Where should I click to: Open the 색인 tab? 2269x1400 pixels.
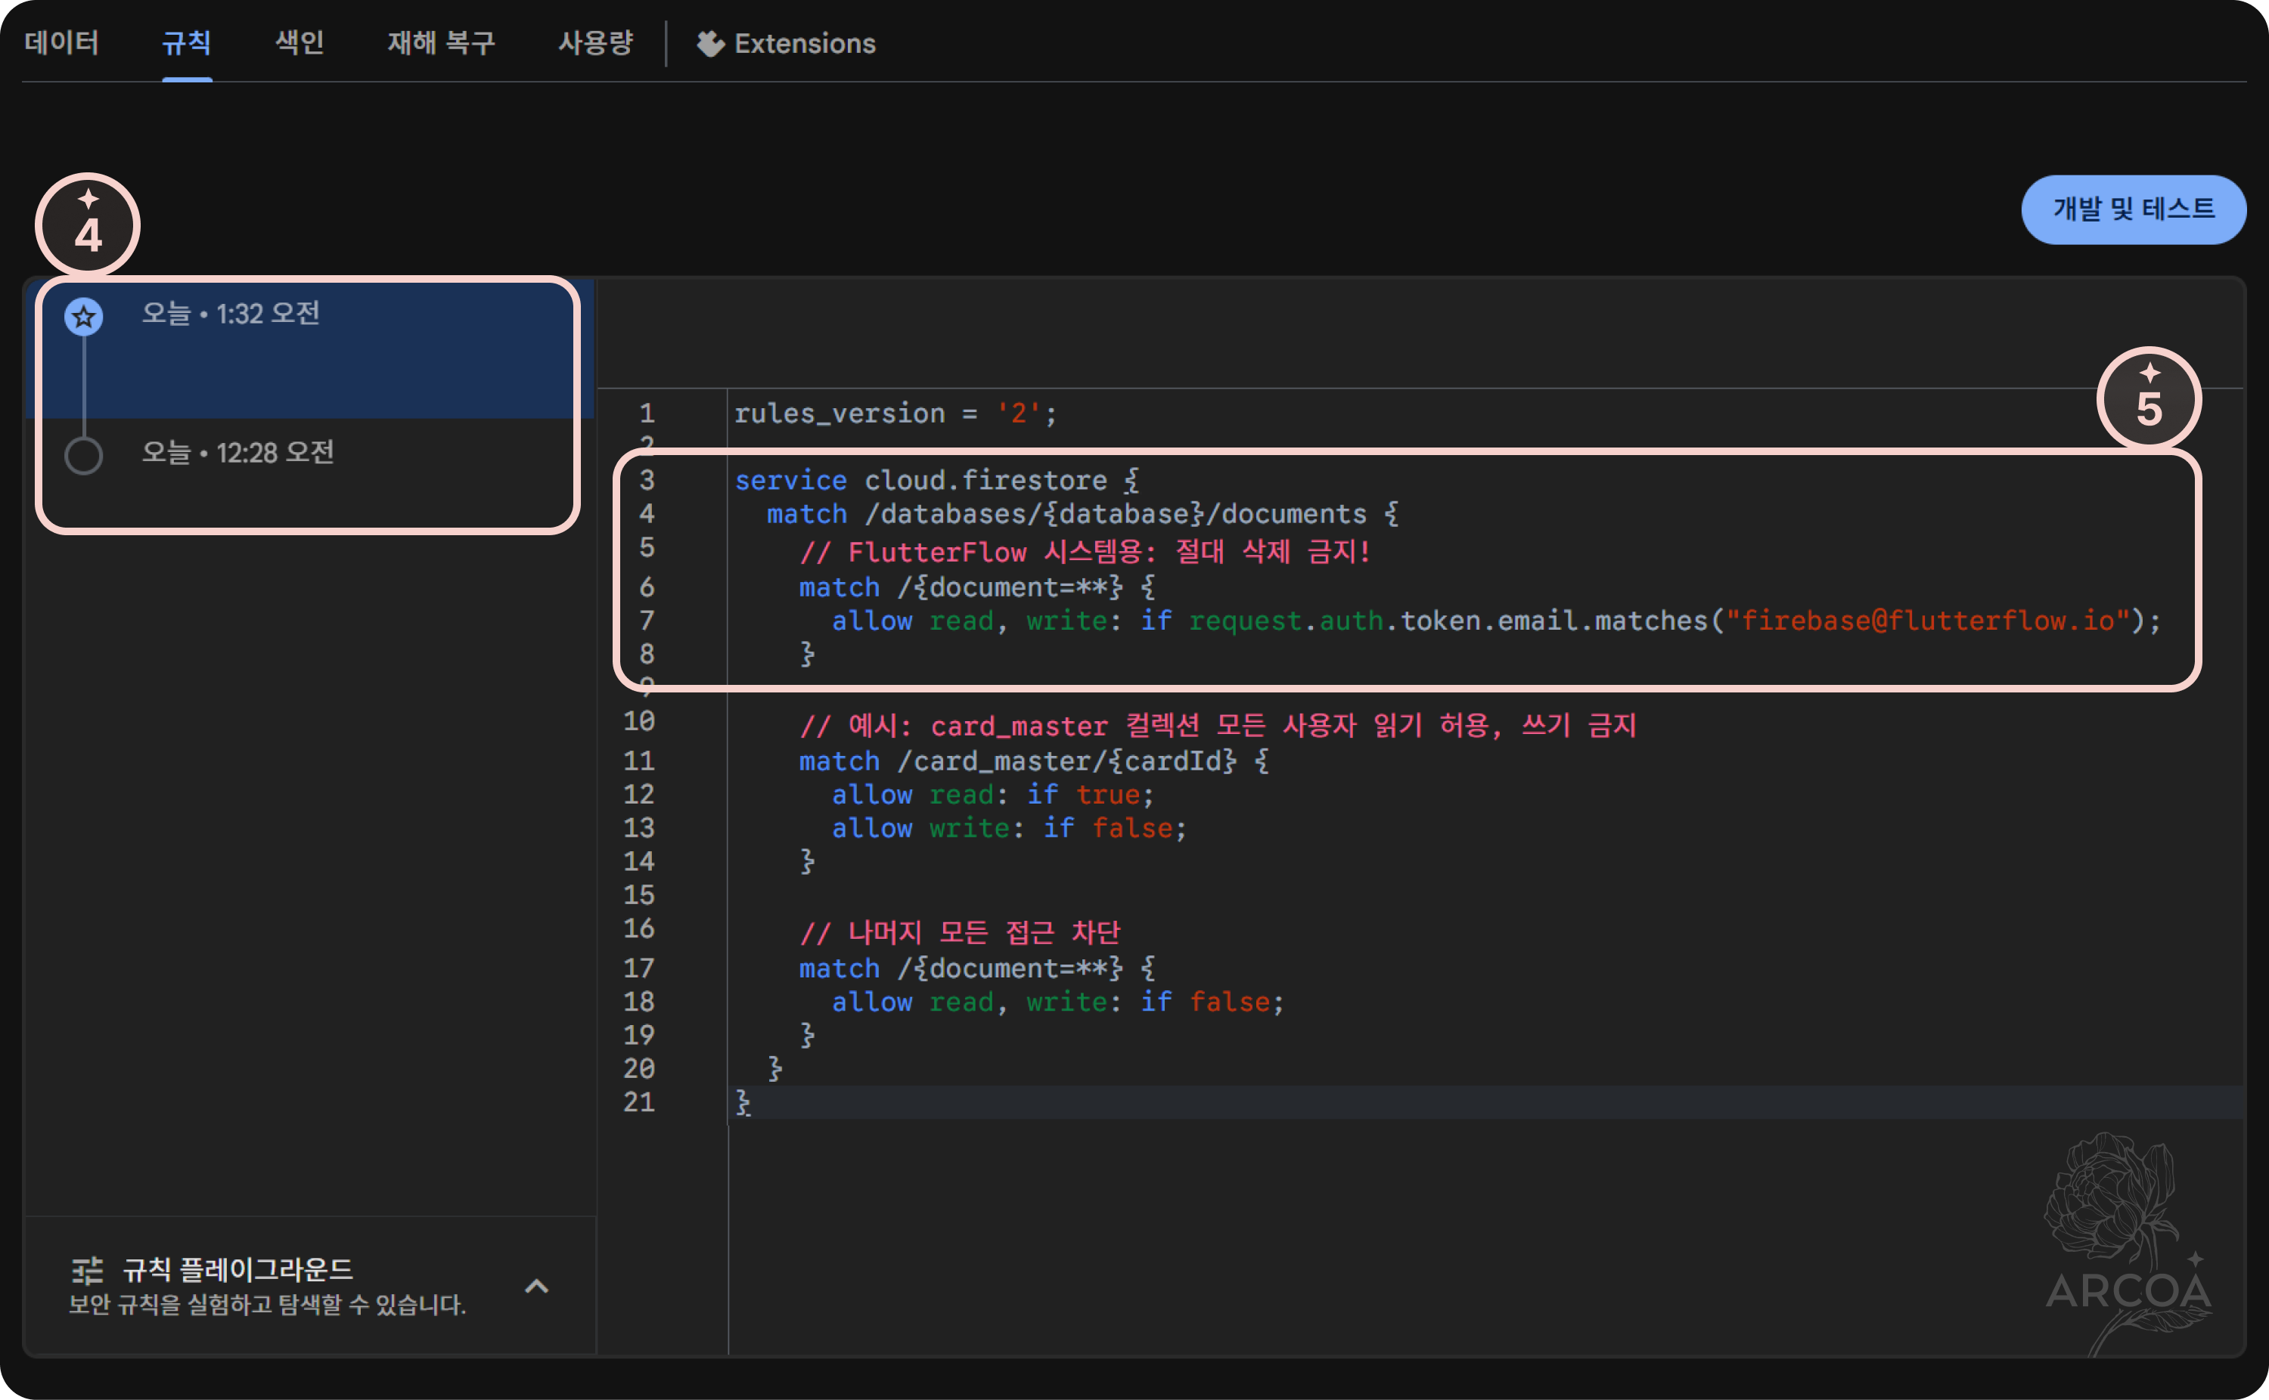click(300, 42)
